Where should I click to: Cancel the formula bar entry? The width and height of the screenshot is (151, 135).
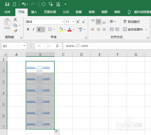pos(39,46)
